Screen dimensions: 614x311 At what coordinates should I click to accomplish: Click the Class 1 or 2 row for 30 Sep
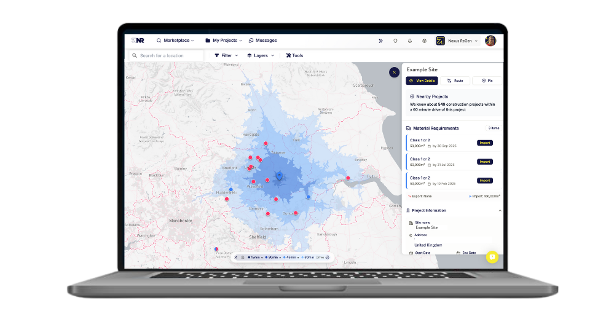[x=454, y=143]
